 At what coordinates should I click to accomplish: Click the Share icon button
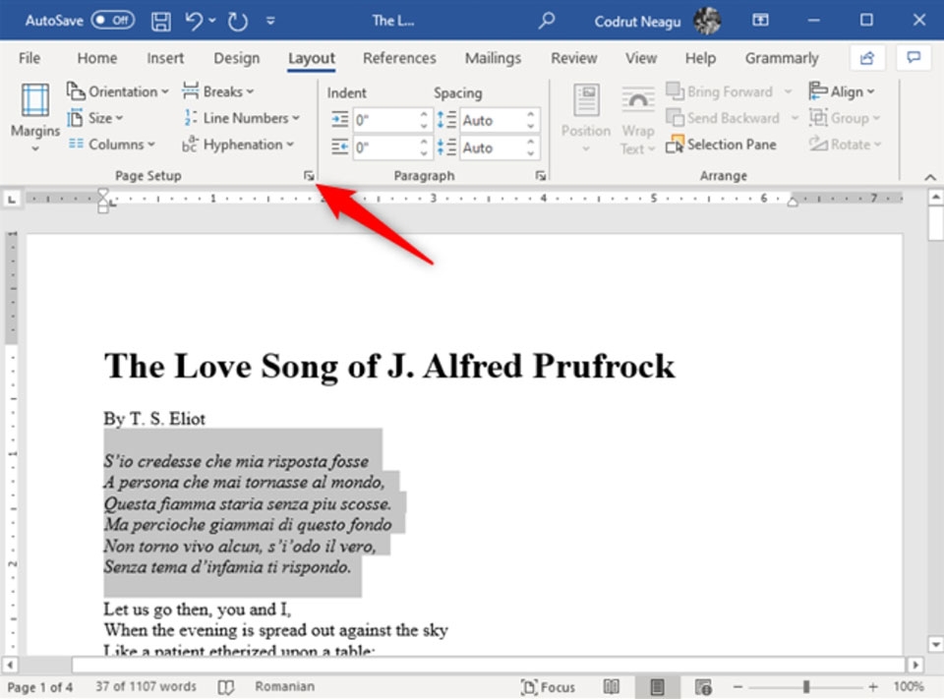867,58
